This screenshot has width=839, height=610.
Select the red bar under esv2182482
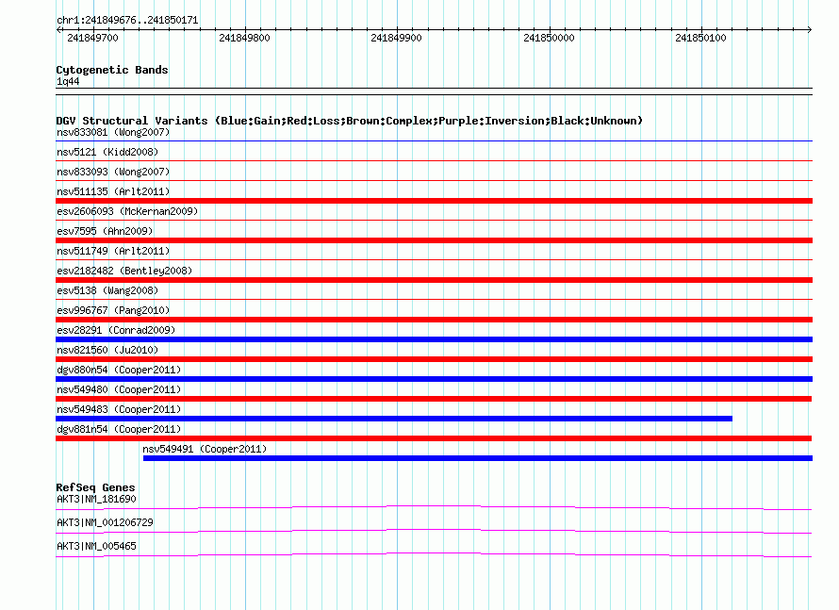click(x=434, y=280)
